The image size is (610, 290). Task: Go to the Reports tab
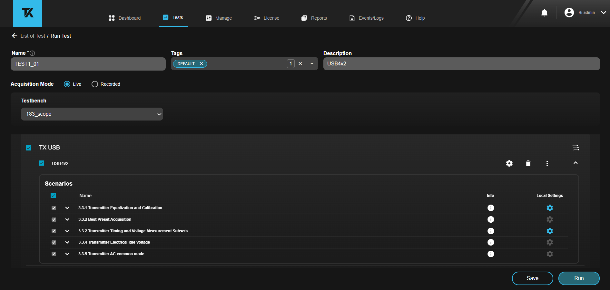click(314, 18)
